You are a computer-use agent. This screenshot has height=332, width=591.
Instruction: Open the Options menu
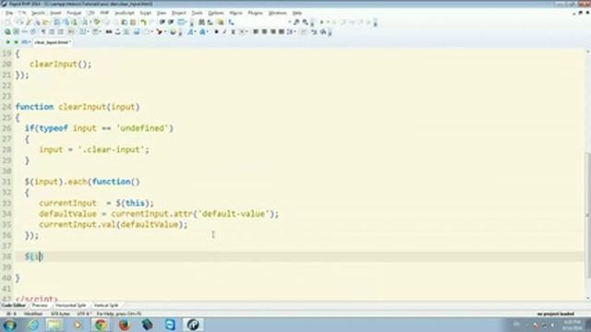point(216,13)
